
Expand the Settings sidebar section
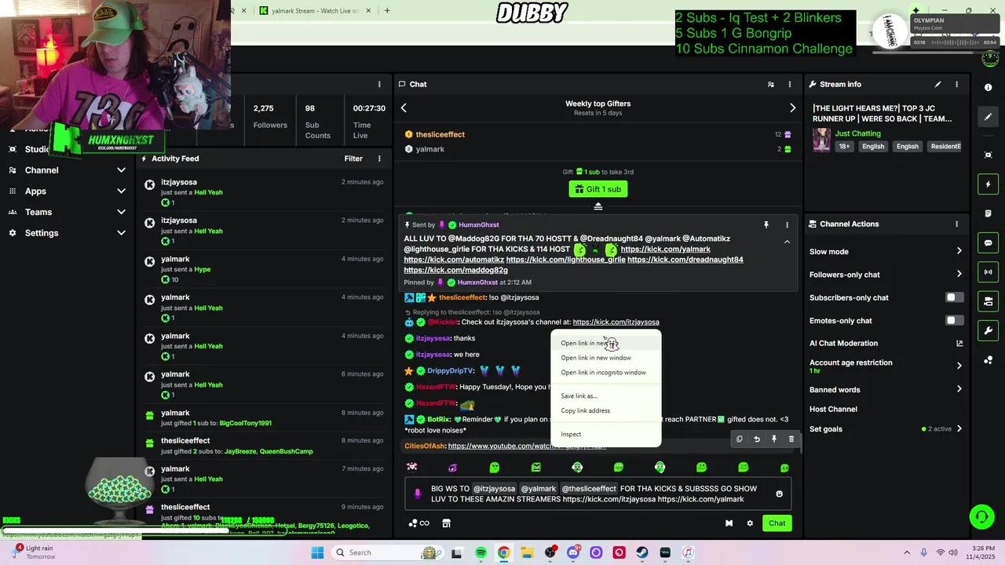coord(121,233)
